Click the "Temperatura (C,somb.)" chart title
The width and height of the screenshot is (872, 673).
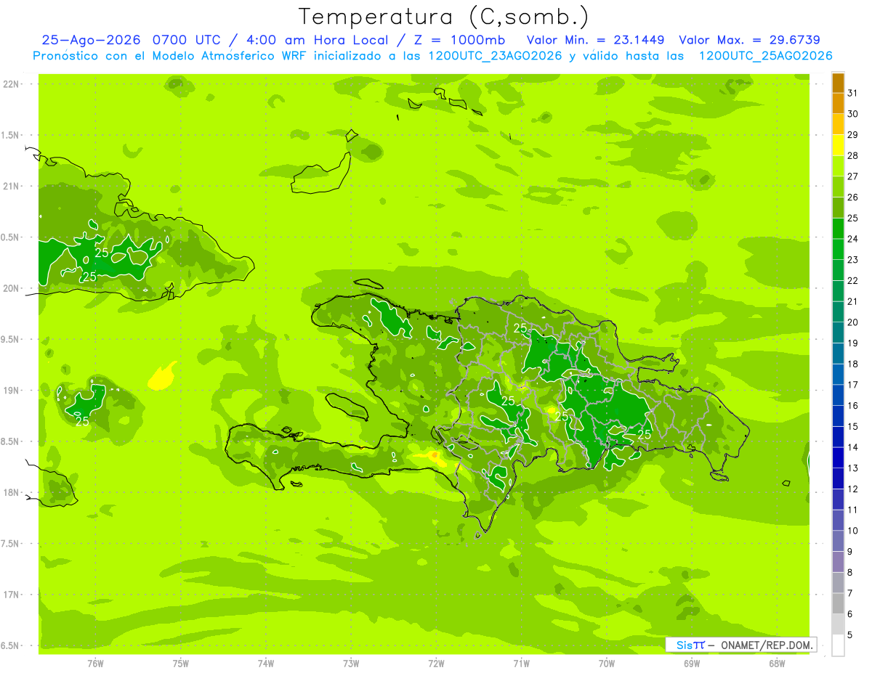click(x=444, y=17)
